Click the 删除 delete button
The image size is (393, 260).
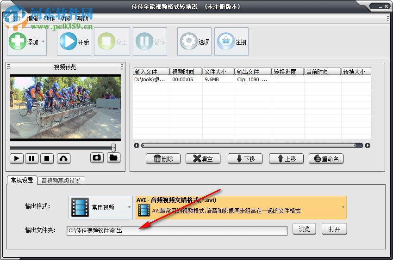163,159
